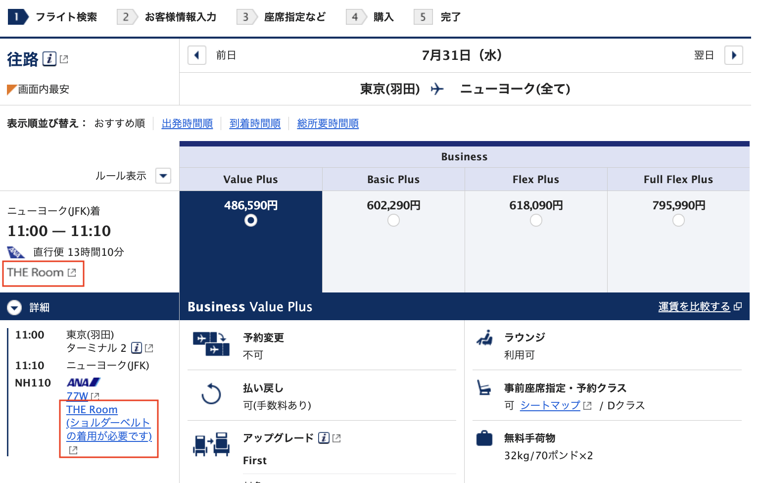Image resolution: width=761 pixels, height=483 pixels.
Task: Click step 1 フライト検索
Action: point(52,17)
